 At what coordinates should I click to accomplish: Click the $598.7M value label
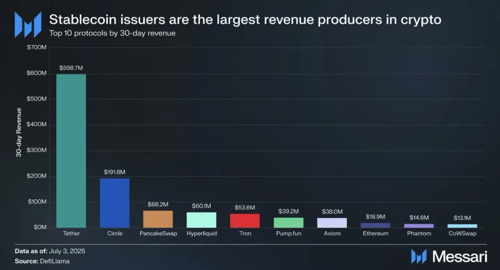point(71,66)
